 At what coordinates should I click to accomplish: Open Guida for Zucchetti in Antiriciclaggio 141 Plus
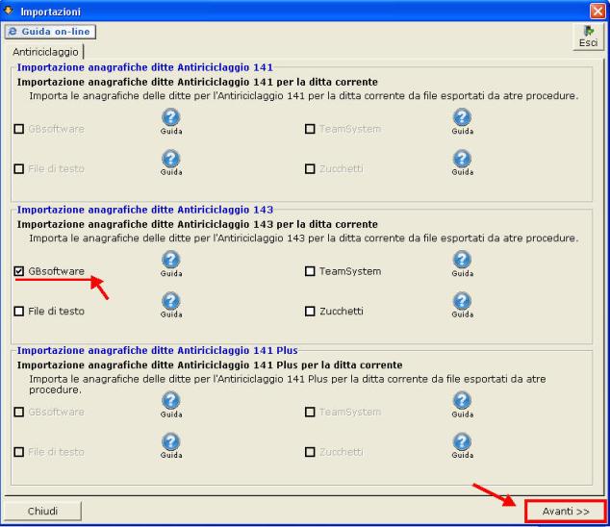[x=462, y=445]
